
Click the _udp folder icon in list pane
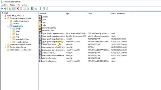[x=41, y=25]
